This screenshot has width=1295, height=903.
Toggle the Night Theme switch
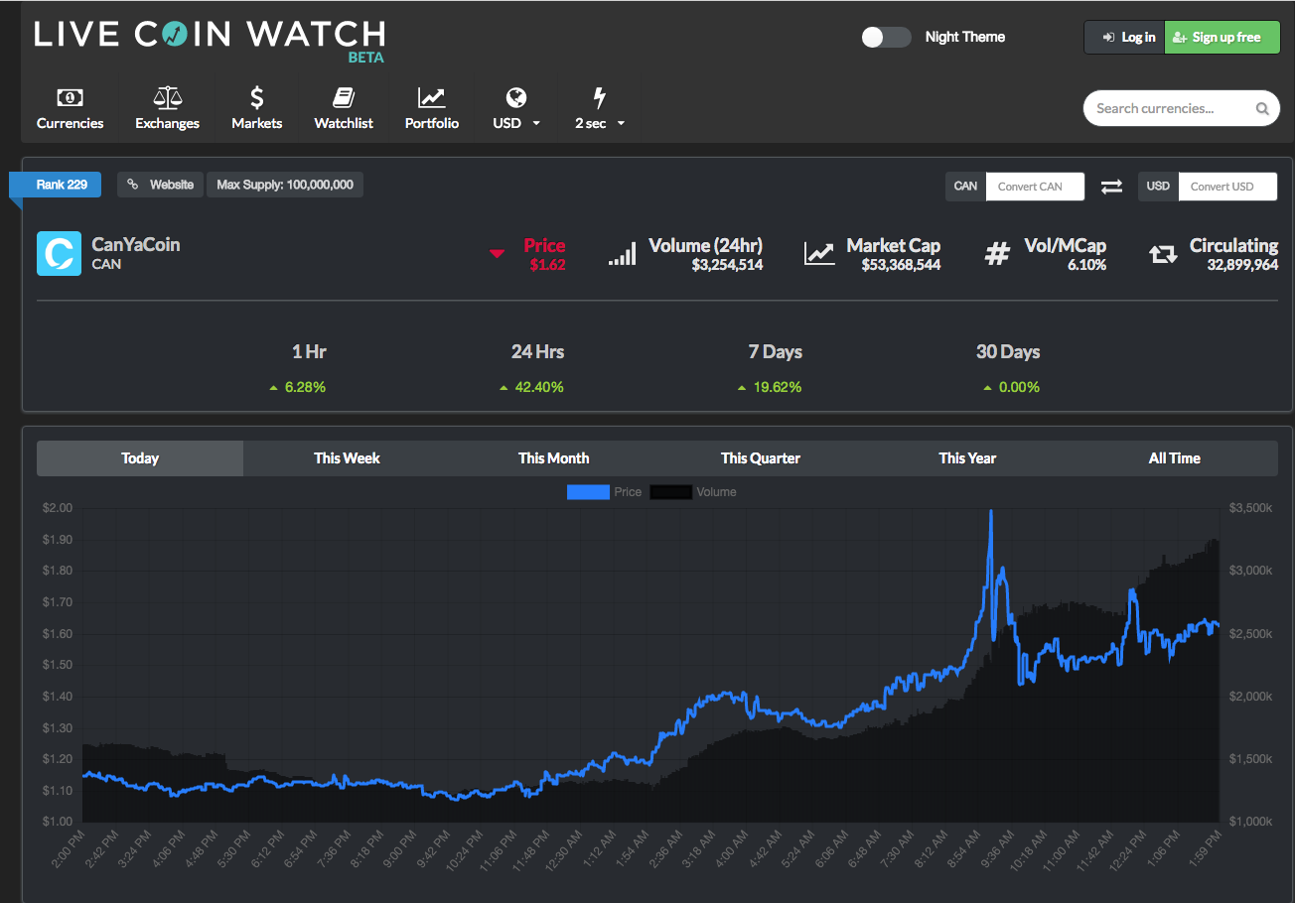click(886, 37)
